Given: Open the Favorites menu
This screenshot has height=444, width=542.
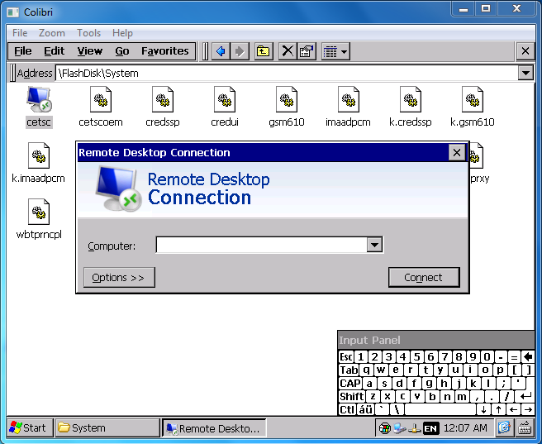Looking at the screenshot, I should coord(165,51).
